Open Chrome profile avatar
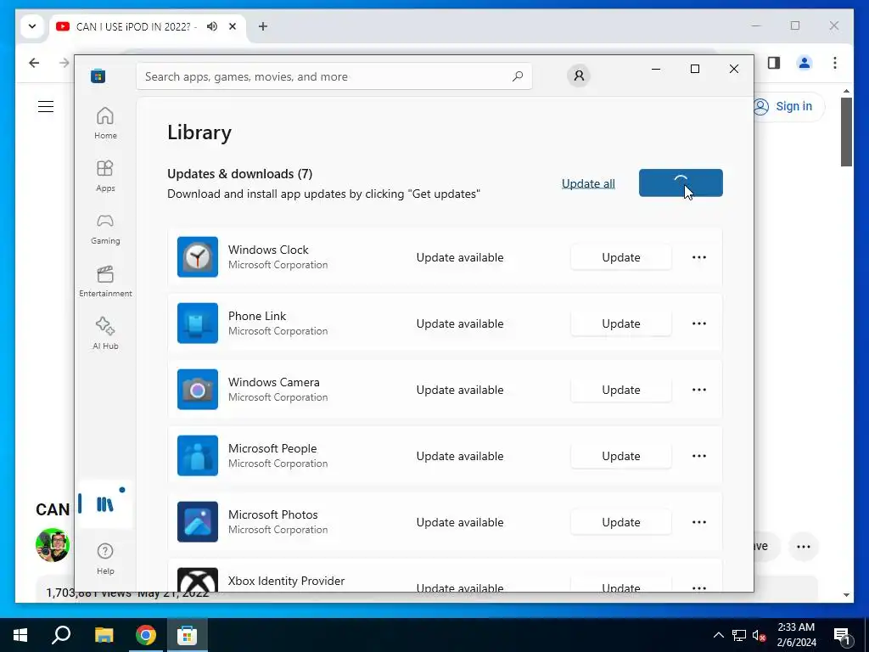 (x=805, y=63)
